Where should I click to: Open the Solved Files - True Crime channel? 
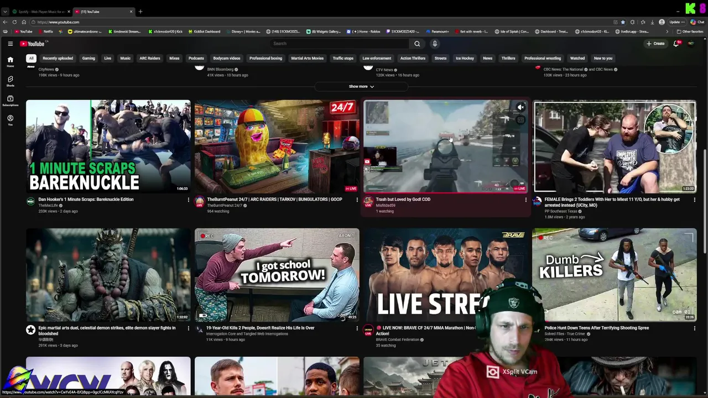[x=564, y=334]
